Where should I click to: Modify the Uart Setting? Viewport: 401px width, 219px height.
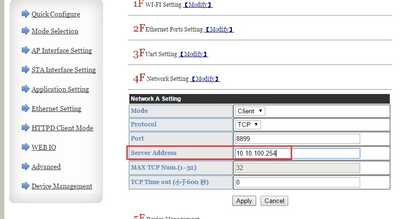point(193,54)
